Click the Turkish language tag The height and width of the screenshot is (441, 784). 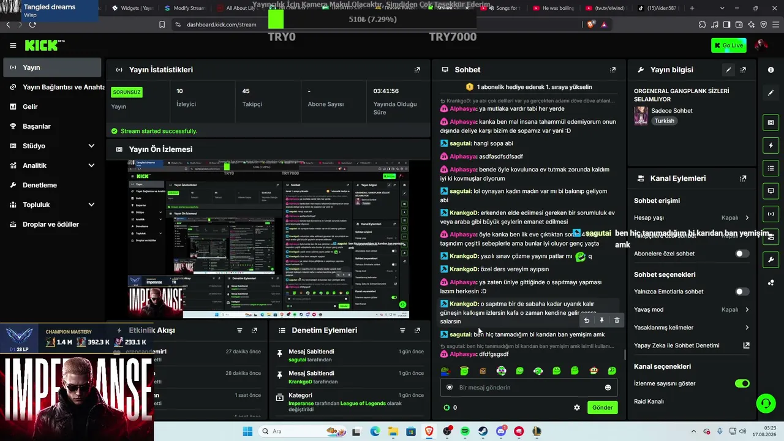[x=664, y=121]
